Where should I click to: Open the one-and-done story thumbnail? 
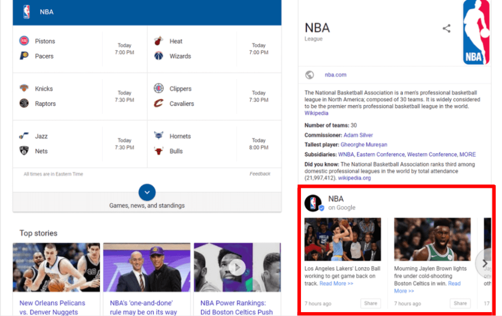coord(147,268)
